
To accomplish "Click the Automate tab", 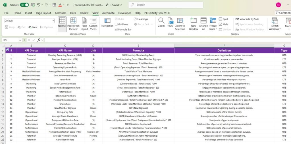I will tap(108, 13).
